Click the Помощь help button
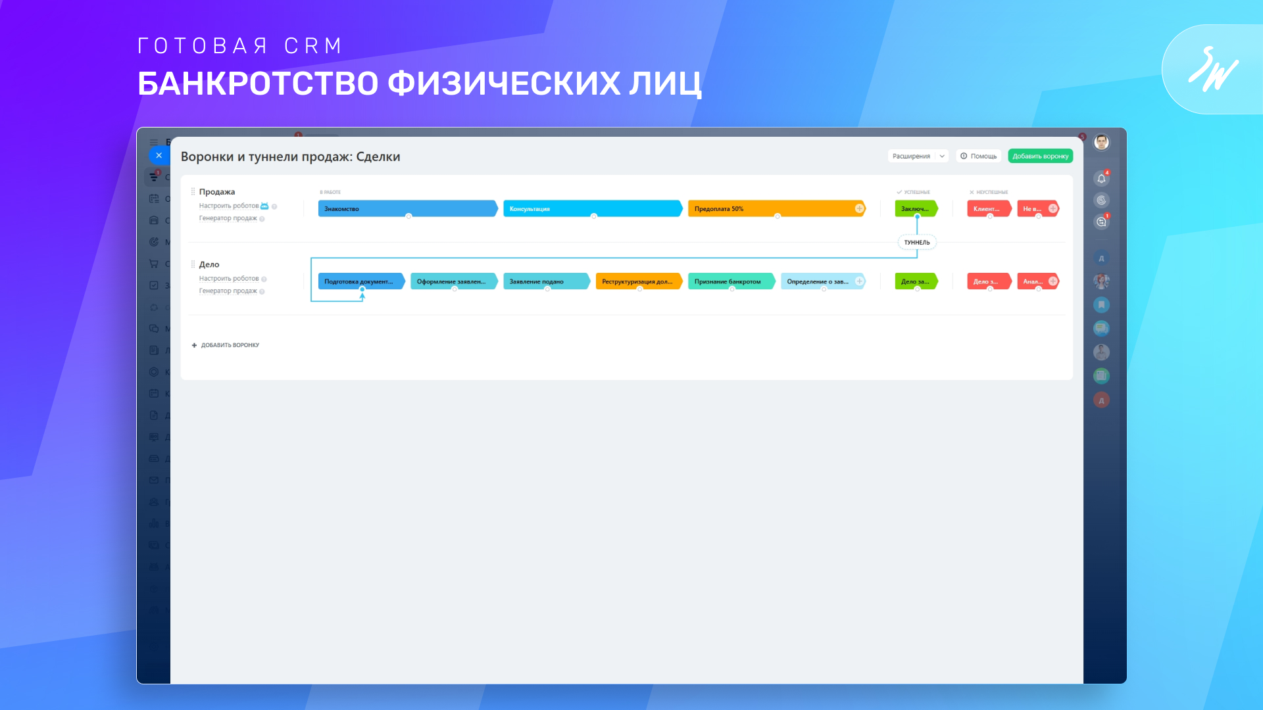 click(x=978, y=156)
